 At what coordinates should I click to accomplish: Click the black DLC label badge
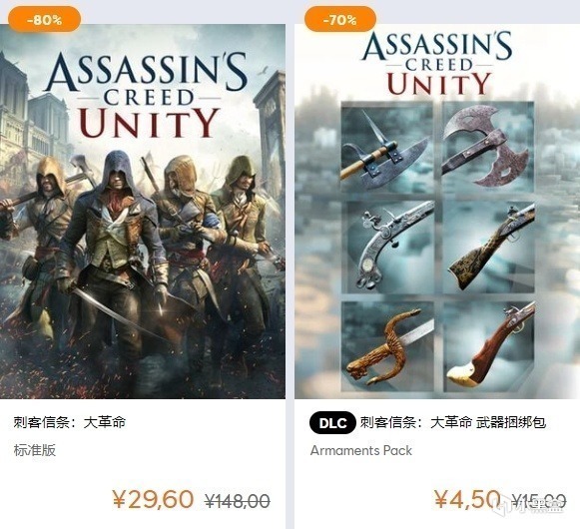[x=332, y=422]
